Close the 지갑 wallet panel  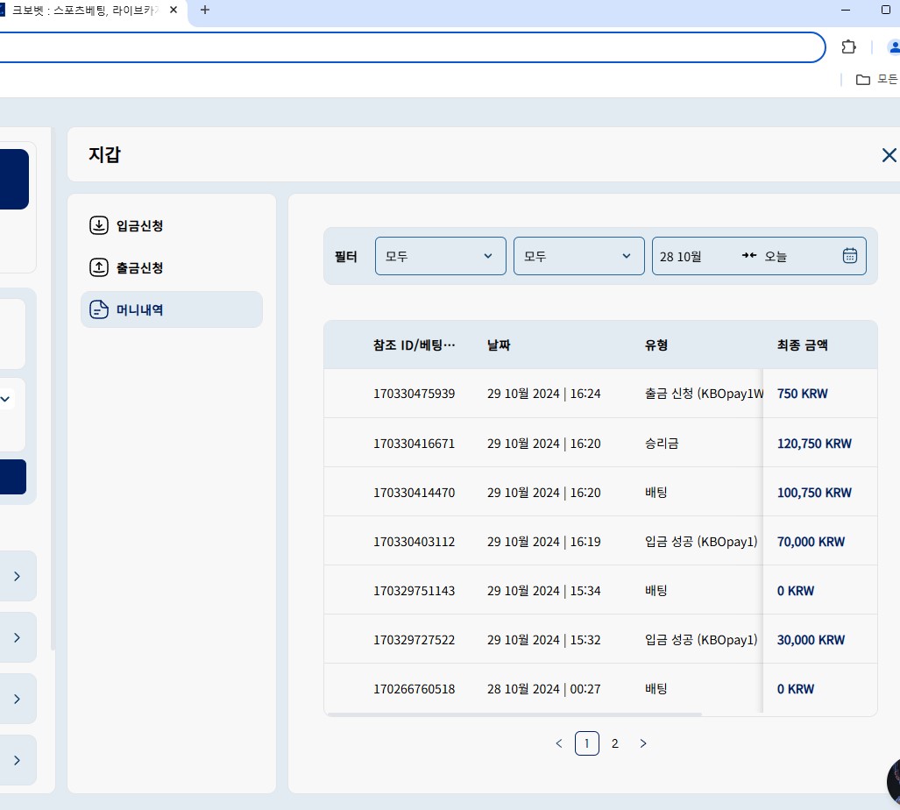(x=889, y=155)
